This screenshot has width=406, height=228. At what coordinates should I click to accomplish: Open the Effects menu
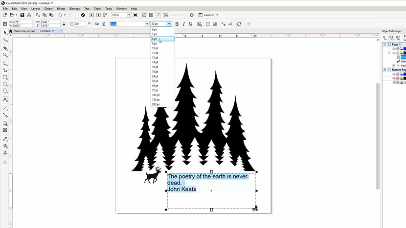(61, 8)
